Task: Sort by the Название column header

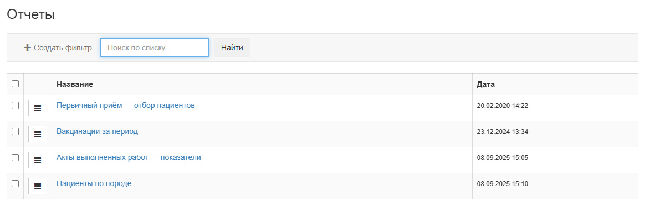Action: tap(75, 84)
